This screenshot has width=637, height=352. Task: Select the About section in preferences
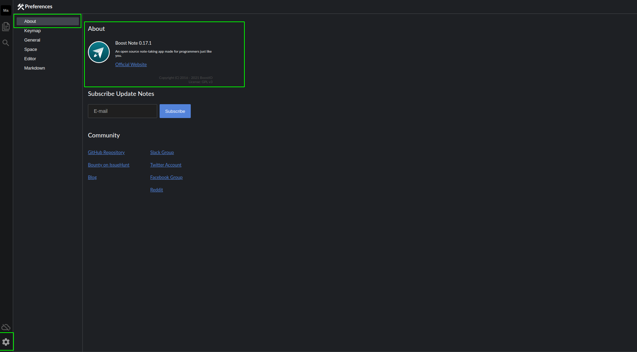click(x=30, y=21)
